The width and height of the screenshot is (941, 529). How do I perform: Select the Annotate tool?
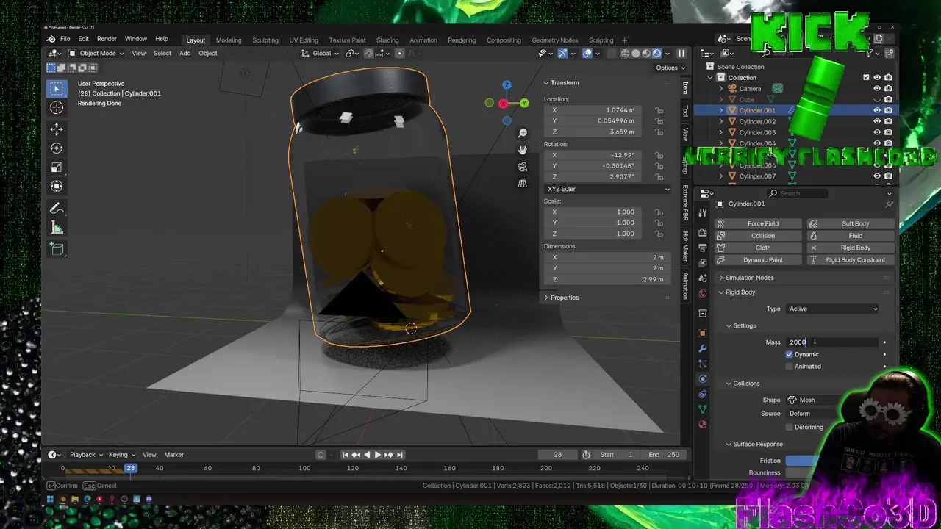tap(57, 209)
